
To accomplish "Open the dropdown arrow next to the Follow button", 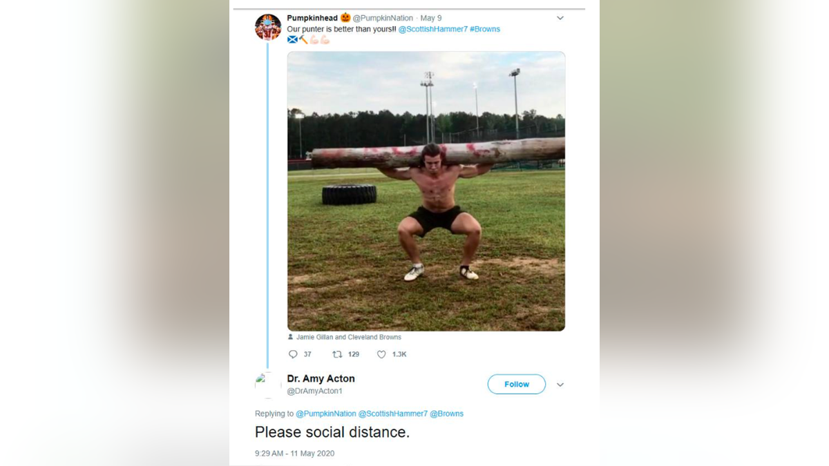I will (560, 385).
